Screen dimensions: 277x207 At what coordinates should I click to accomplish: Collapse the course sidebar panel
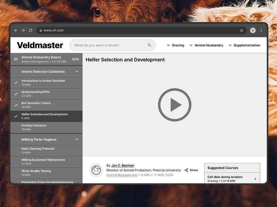pyautogui.click(x=16, y=59)
